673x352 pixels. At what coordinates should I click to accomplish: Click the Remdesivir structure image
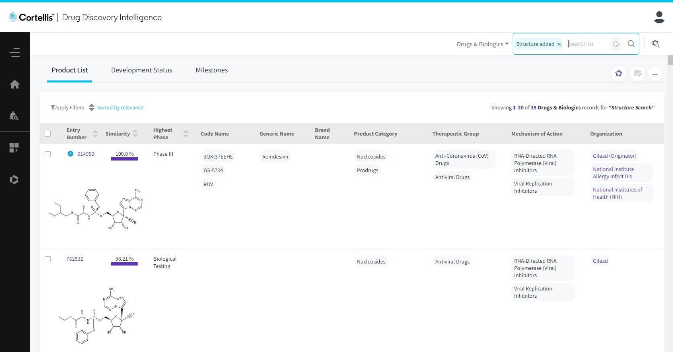(x=96, y=209)
